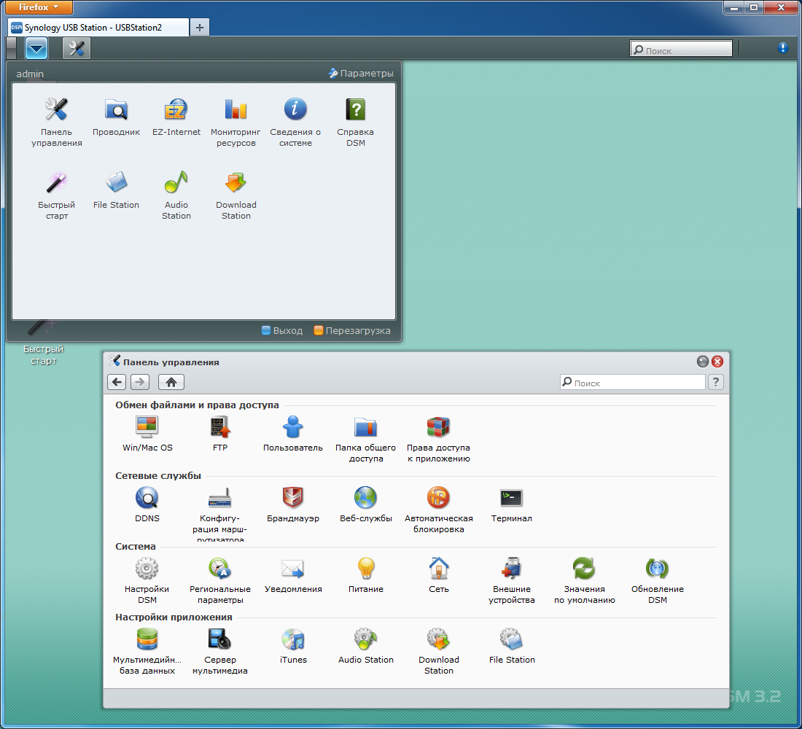Image resolution: width=802 pixels, height=729 pixels.
Task: Click the DSM top bar search field
Action: point(681,49)
